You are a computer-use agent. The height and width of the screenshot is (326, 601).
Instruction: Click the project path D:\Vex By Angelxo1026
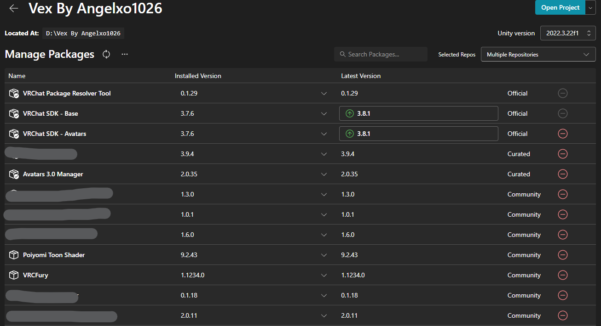tap(83, 34)
